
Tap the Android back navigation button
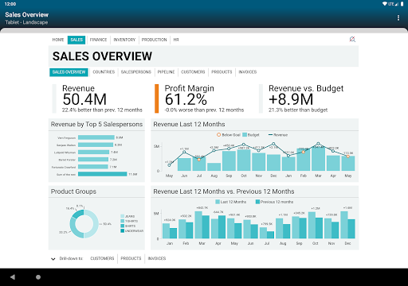(13, 277)
